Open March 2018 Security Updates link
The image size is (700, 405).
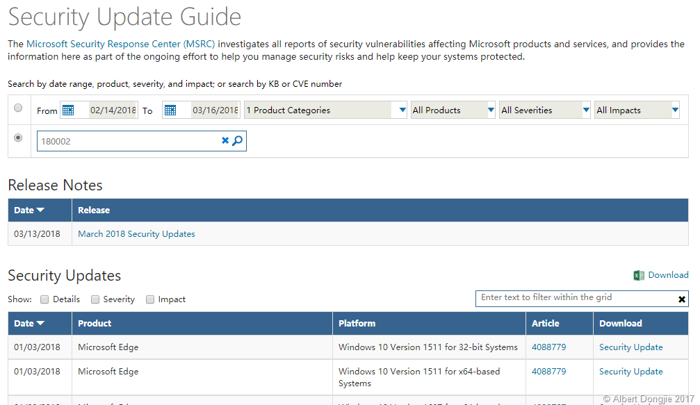coord(136,234)
